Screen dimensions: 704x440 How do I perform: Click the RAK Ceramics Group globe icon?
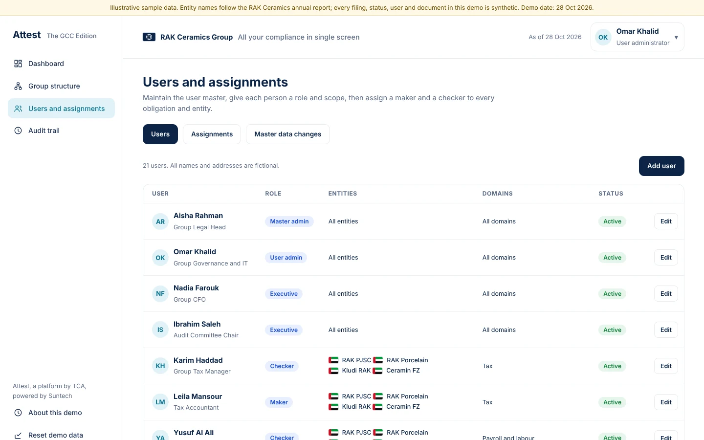149,37
